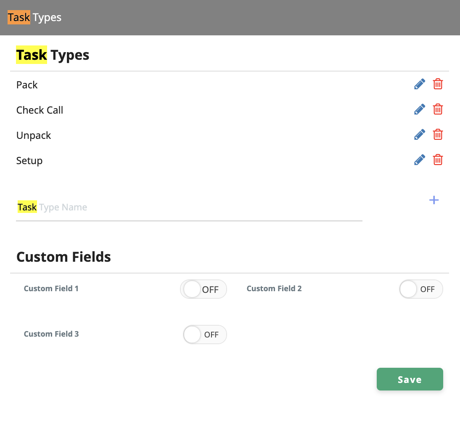
Task: Toggle Custom Field 1 switch
Action: pyautogui.click(x=204, y=289)
